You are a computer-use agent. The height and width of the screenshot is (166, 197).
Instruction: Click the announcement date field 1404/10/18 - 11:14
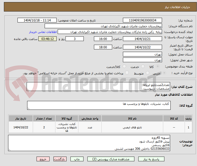point(37,20)
